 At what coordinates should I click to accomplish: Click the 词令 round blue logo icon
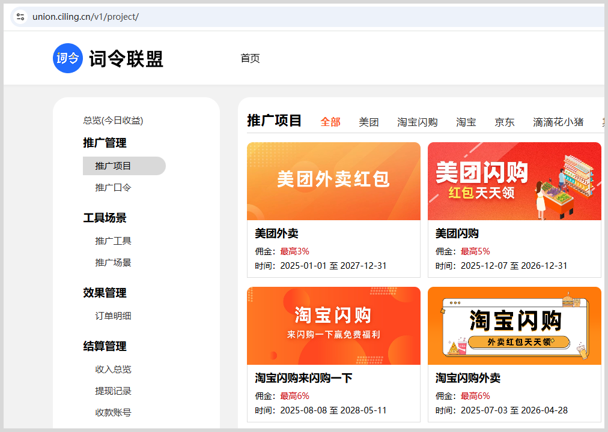click(68, 58)
